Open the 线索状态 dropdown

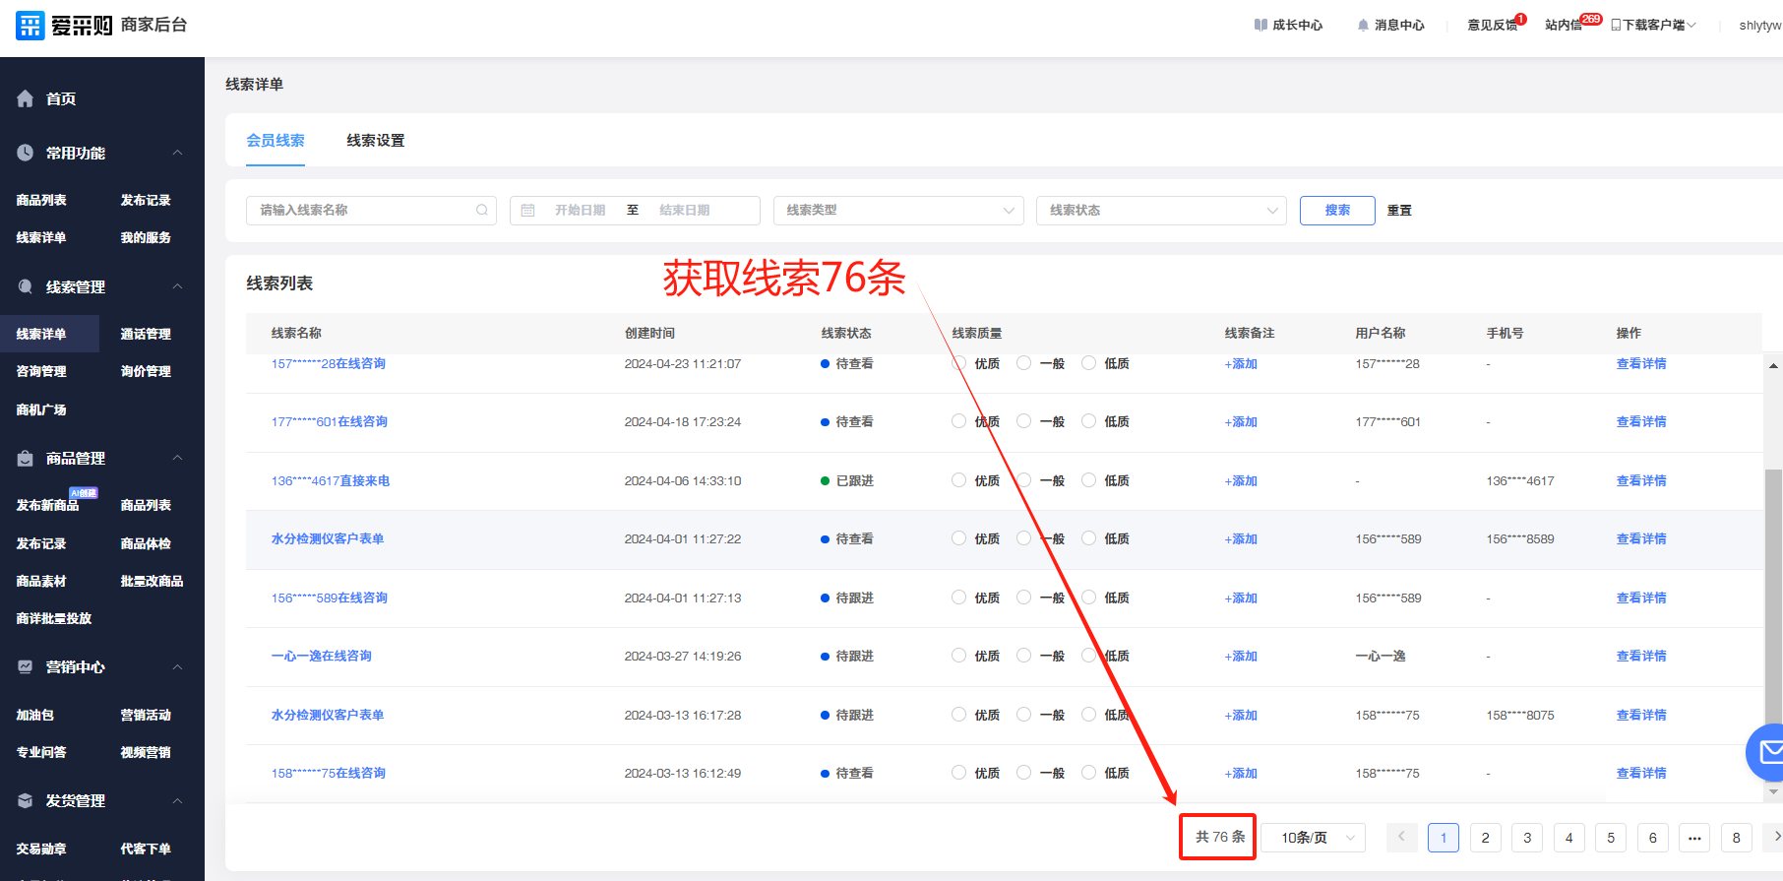click(1161, 210)
